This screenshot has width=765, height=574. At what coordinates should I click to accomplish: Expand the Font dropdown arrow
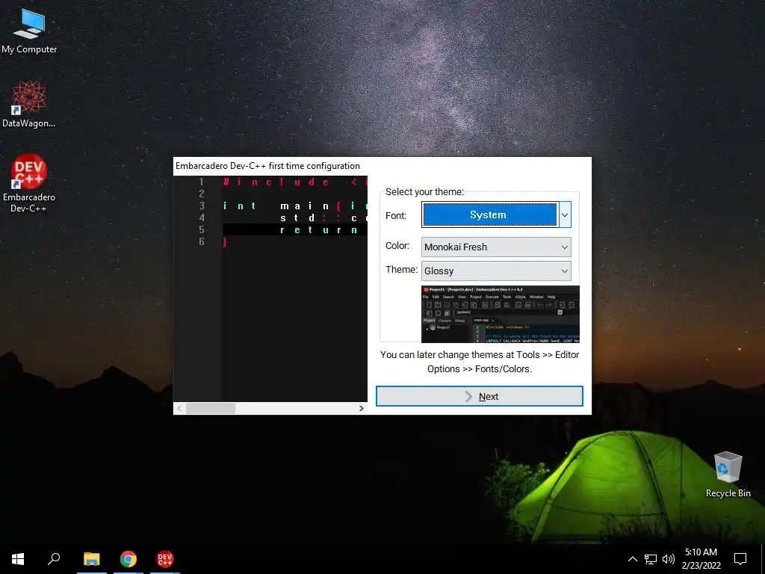(x=565, y=215)
